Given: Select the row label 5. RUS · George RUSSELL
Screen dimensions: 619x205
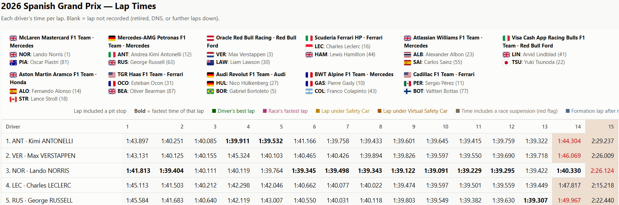Looking at the screenshot, I should [x=39, y=200].
